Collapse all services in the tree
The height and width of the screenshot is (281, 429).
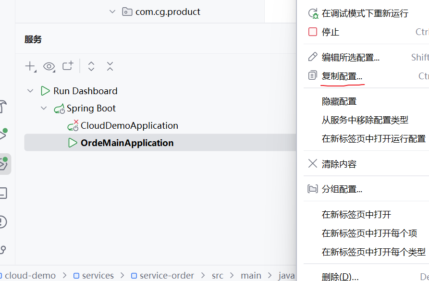110,66
